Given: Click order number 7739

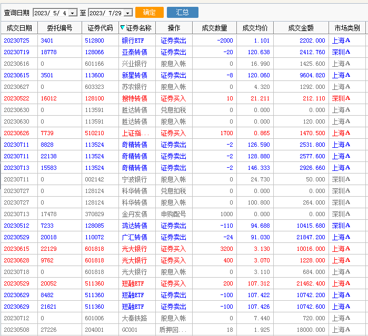Looking at the screenshot, I should pos(47,133).
